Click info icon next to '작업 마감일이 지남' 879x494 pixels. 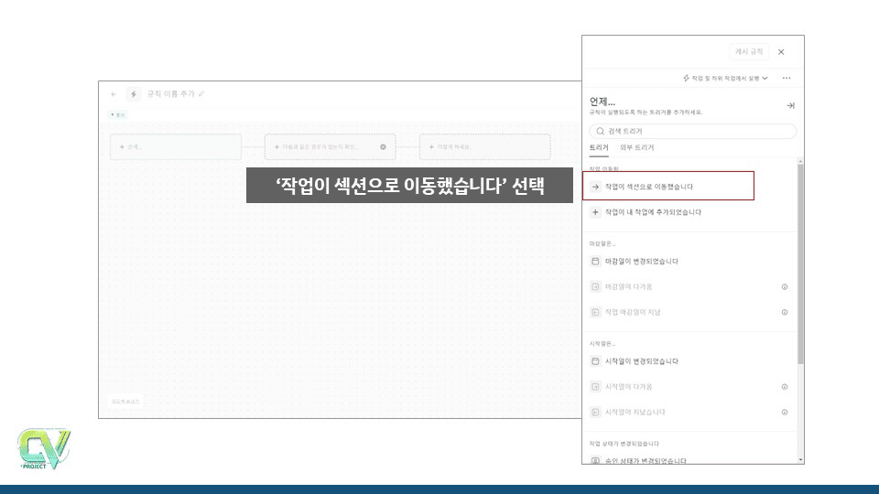pos(785,312)
